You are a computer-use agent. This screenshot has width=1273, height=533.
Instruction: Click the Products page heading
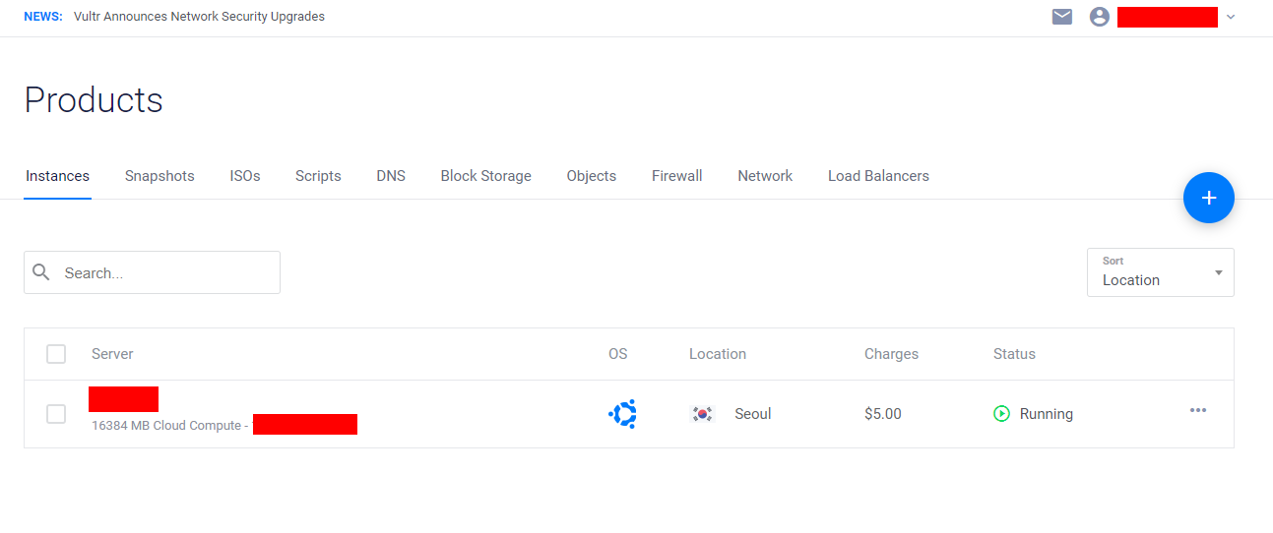[x=94, y=100]
